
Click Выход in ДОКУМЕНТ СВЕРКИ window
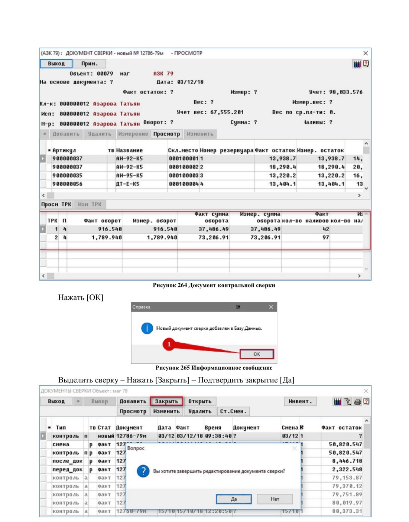click(56, 64)
